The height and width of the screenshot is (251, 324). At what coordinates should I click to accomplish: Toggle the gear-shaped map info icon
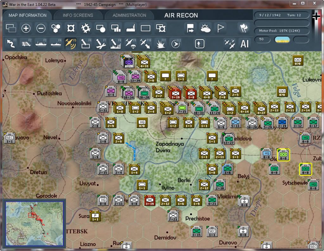[86, 28]
